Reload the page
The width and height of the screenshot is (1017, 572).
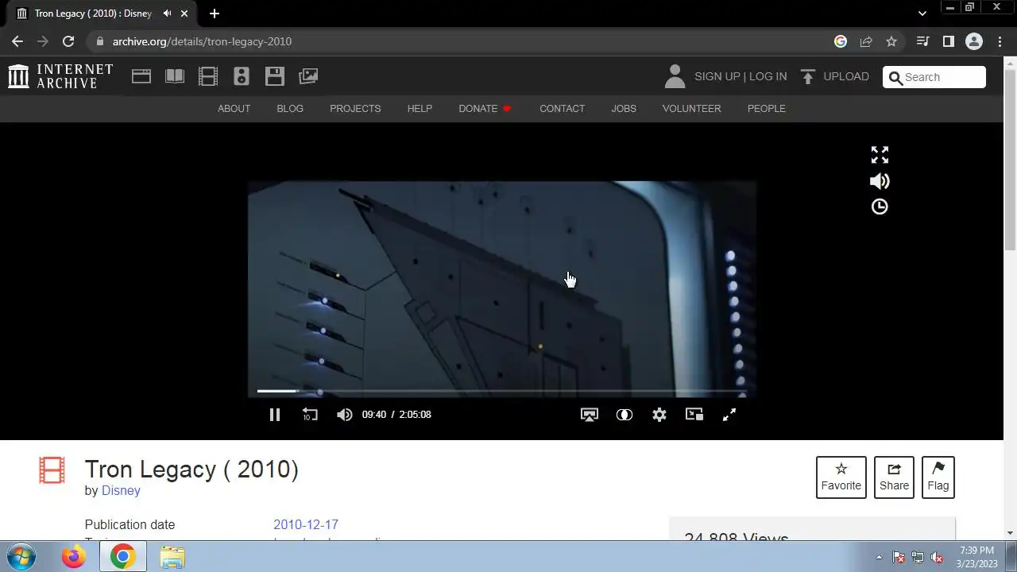point(68,41)
